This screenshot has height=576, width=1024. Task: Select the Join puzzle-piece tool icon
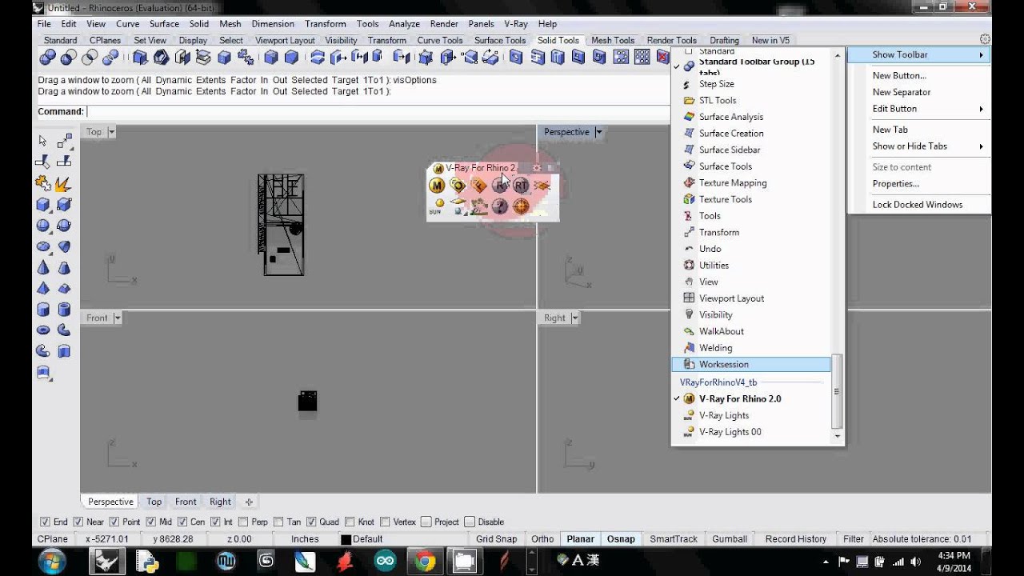43,183
